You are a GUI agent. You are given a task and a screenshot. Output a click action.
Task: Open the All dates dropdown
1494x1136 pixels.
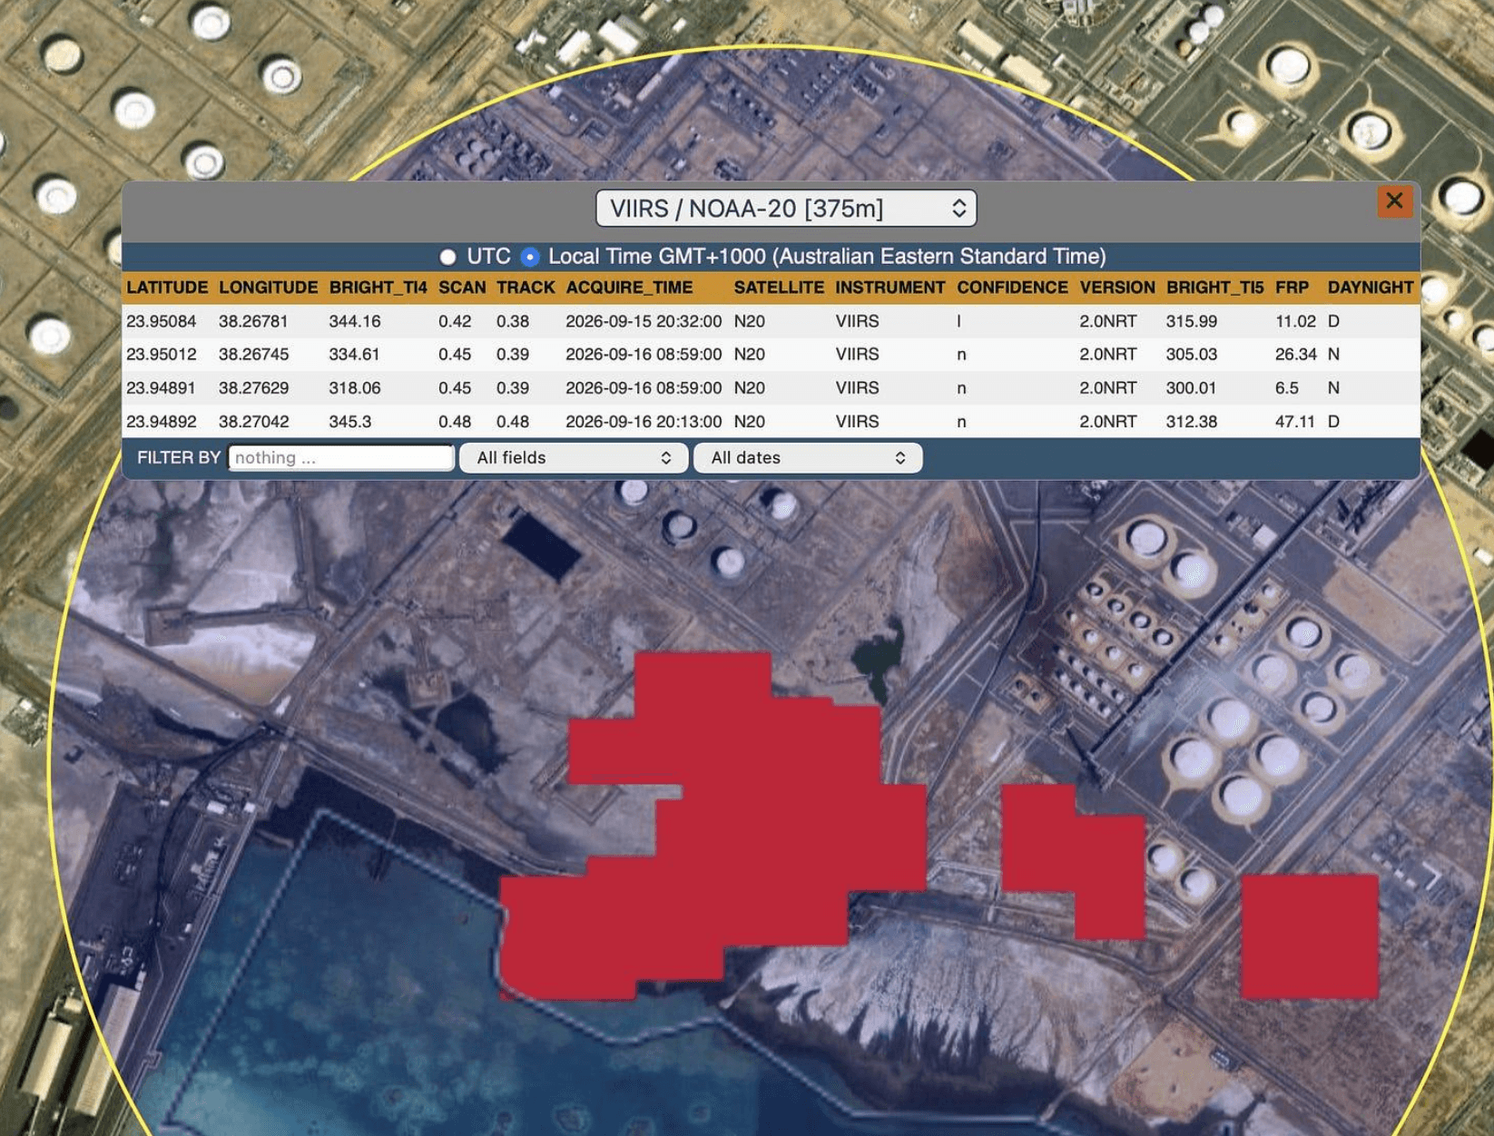808,458
